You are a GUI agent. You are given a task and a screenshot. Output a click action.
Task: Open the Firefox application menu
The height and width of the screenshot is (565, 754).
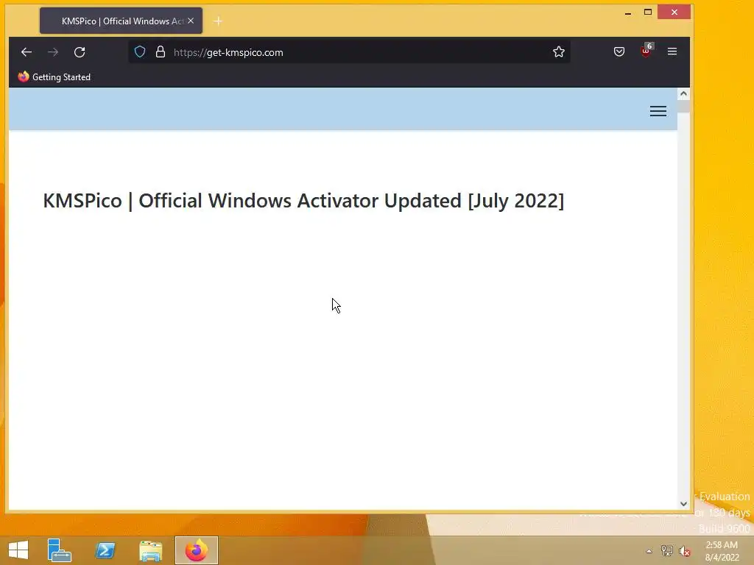point(672,51)
